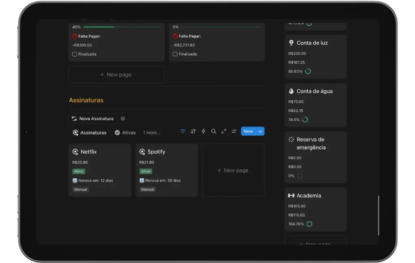Open the Netflix card title
This screenshot has width=415, height=263.
tap(89, 152)
